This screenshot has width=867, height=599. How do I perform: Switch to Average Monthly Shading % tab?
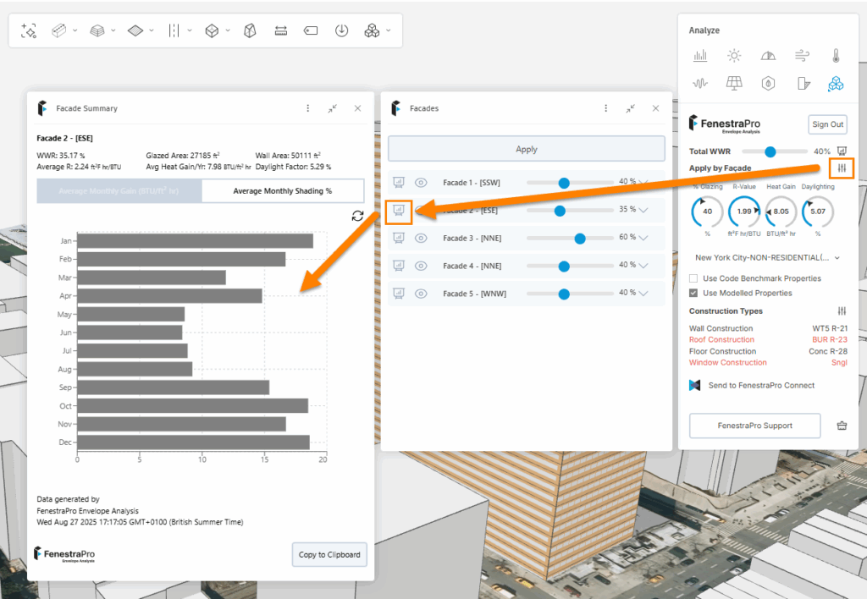tap(283, 191)
